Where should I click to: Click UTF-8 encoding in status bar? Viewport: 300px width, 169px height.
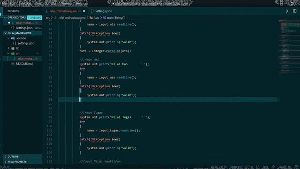(x=249, y=167)
